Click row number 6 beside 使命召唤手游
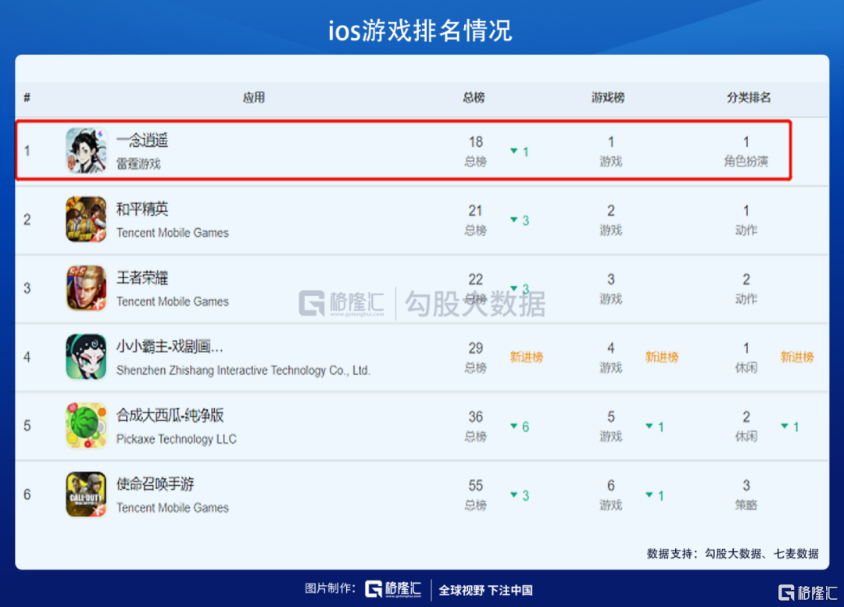 pos(27,495)
